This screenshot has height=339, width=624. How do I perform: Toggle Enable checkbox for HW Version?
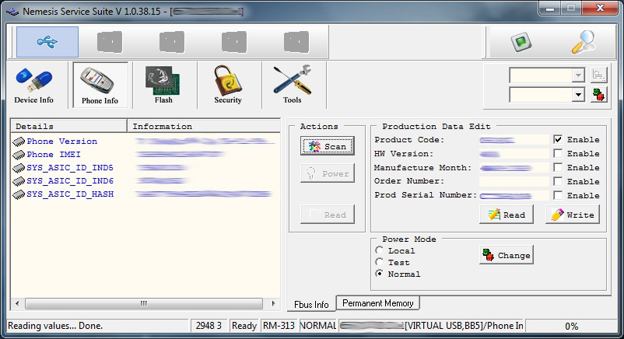[558, 154]
